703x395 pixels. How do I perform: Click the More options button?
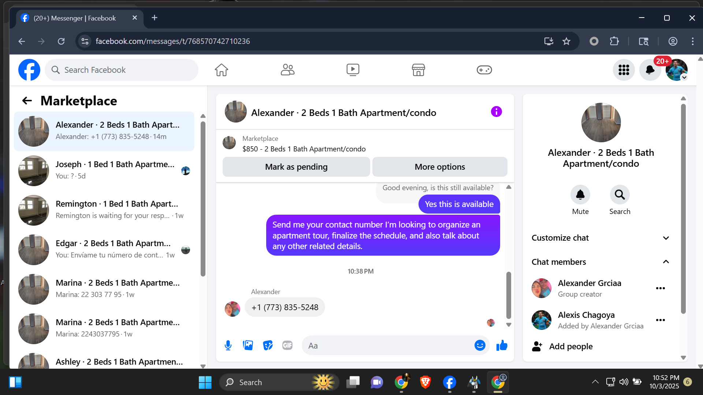pyautogui.click(x=440, y=167)
